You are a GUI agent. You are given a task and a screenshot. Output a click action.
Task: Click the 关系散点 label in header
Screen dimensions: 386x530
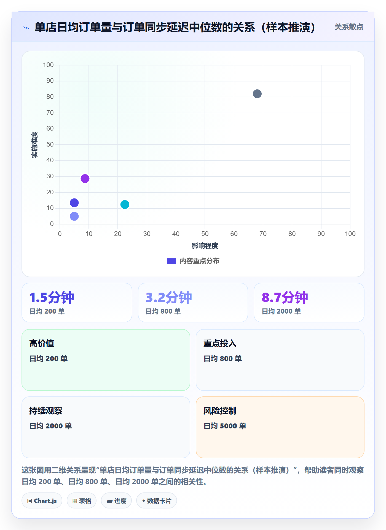point(349,27)
